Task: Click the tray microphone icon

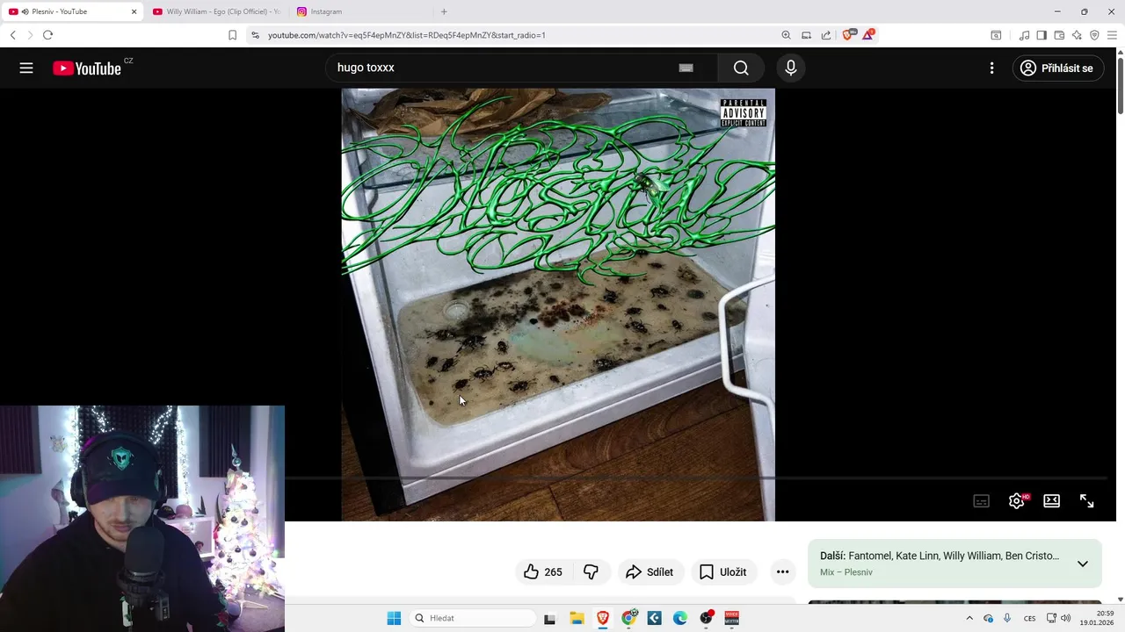Action: coord(1007,618)
